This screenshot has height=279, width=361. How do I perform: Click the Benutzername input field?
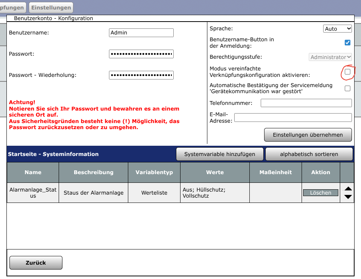pyautogui.click(x=141, y=33)
